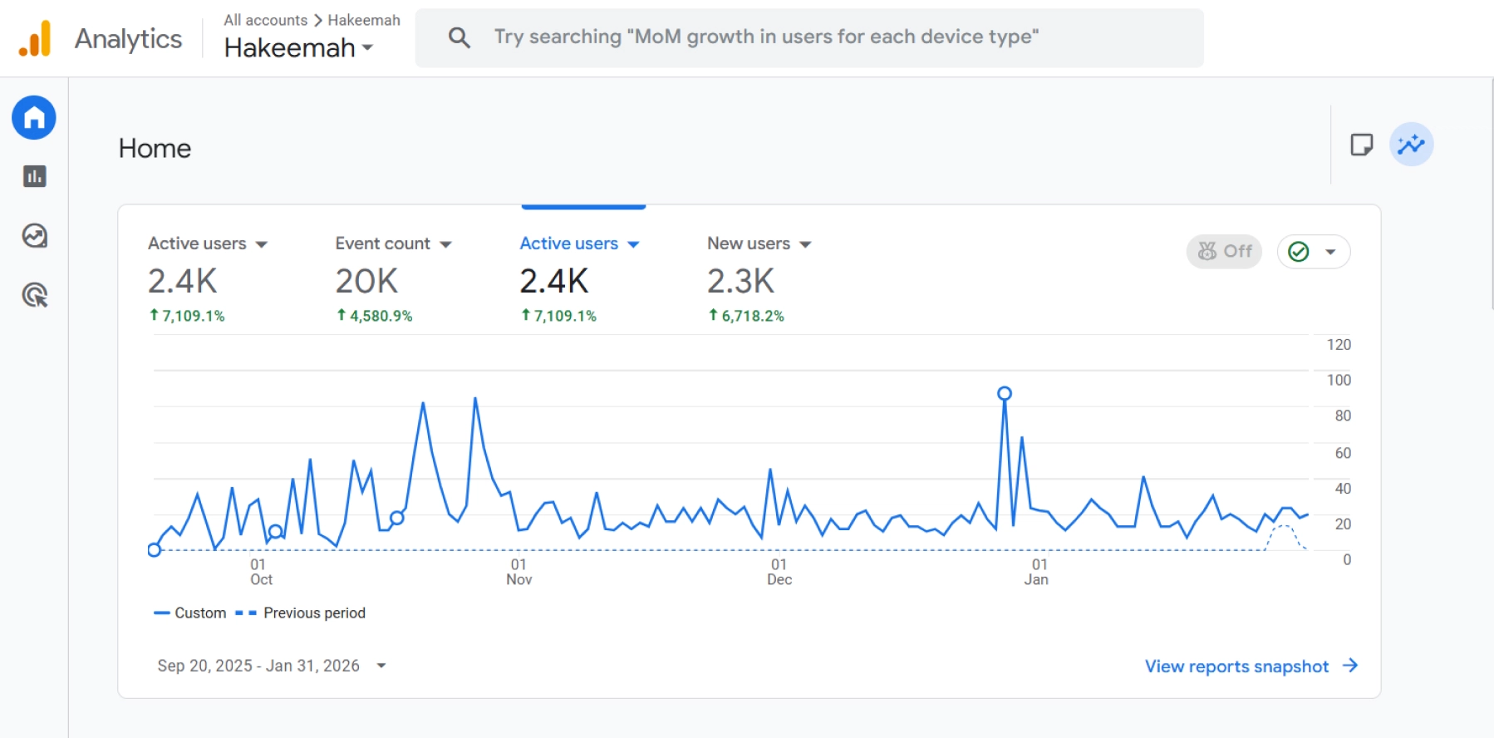This screenshot has width=1494, height=738.
Task: Select the highlighted Jan peak data point
Action: pyautogui.click(x=1005, y=392)
